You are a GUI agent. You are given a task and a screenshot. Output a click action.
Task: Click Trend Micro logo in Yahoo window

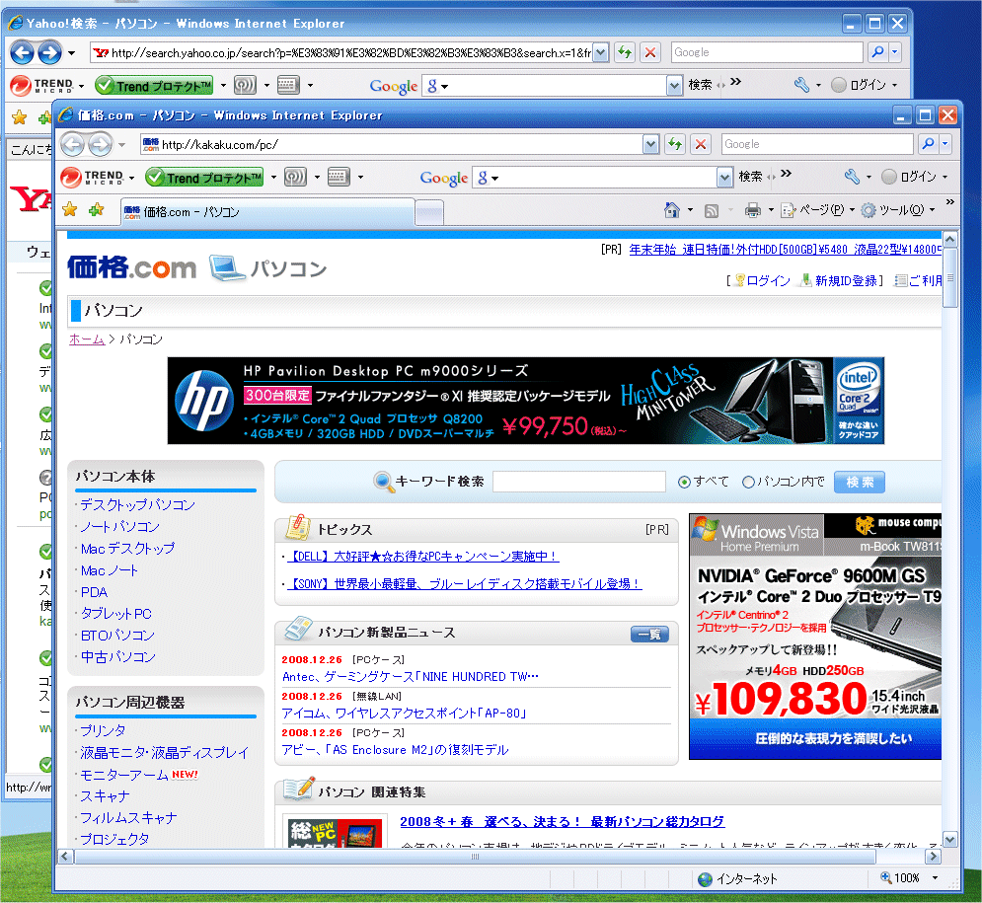point(42,85)
